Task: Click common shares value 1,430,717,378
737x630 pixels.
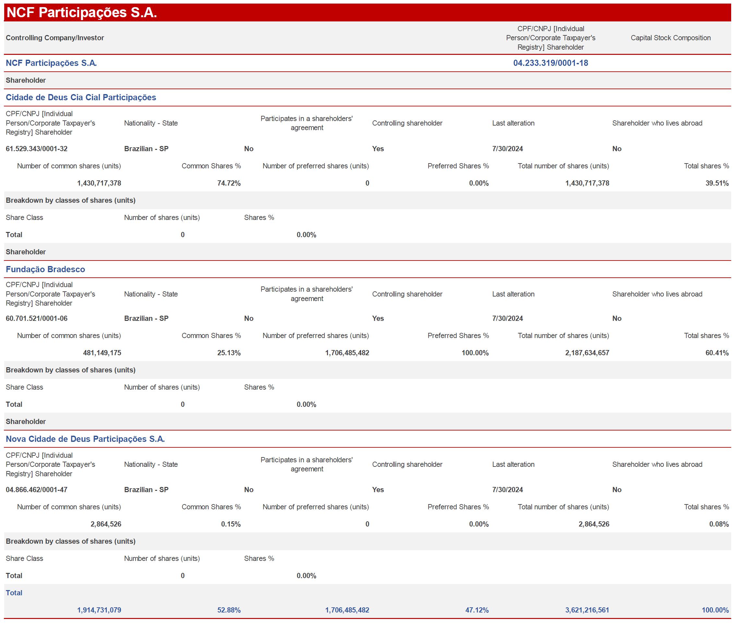Action: coord(99,183)
